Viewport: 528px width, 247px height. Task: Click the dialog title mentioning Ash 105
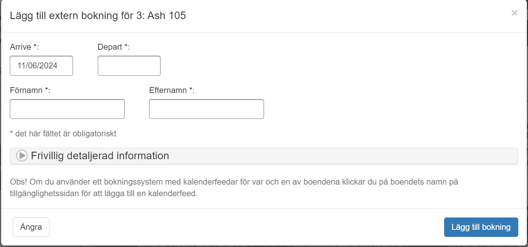[x=98, y=16]
